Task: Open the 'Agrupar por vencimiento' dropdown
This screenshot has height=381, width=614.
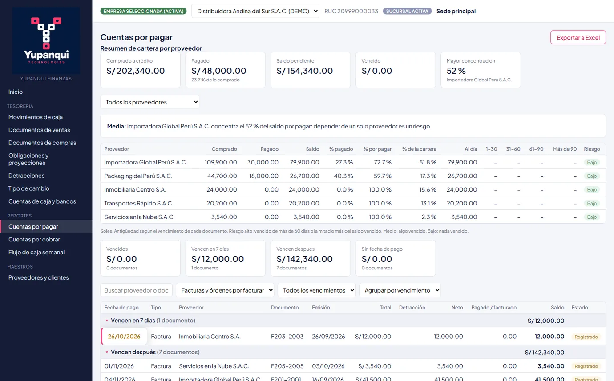Action: (400, 290)
